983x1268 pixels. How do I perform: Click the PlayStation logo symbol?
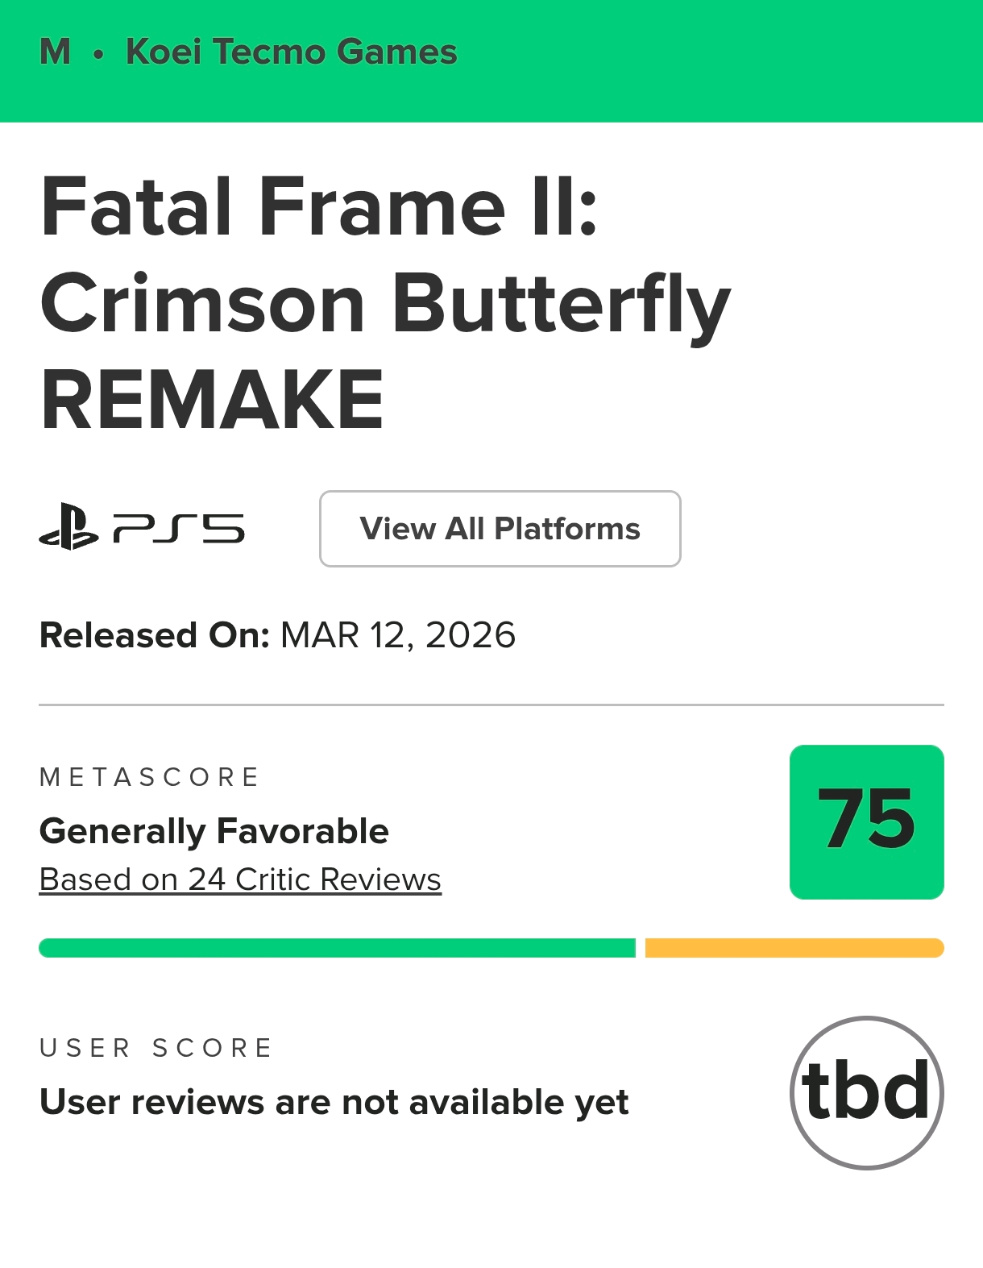pyautogui.click(x=68, y=527)
